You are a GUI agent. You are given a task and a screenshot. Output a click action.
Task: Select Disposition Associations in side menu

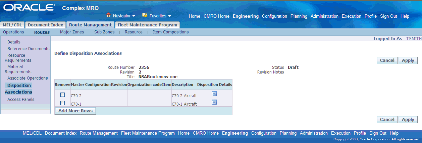(x=18, y=89)
